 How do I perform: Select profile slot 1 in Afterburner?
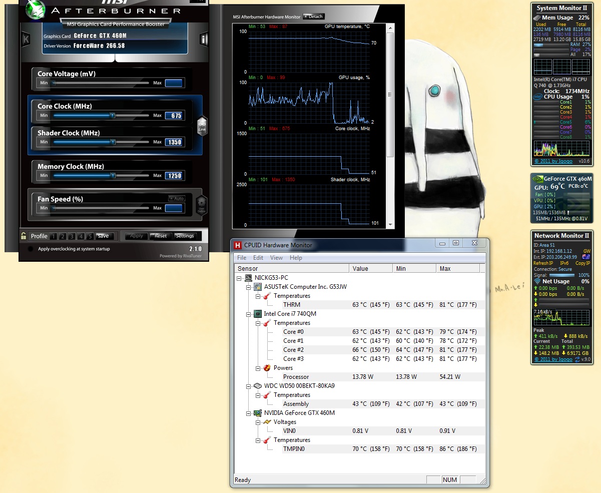pyautogui.click(x=54, y=236)
